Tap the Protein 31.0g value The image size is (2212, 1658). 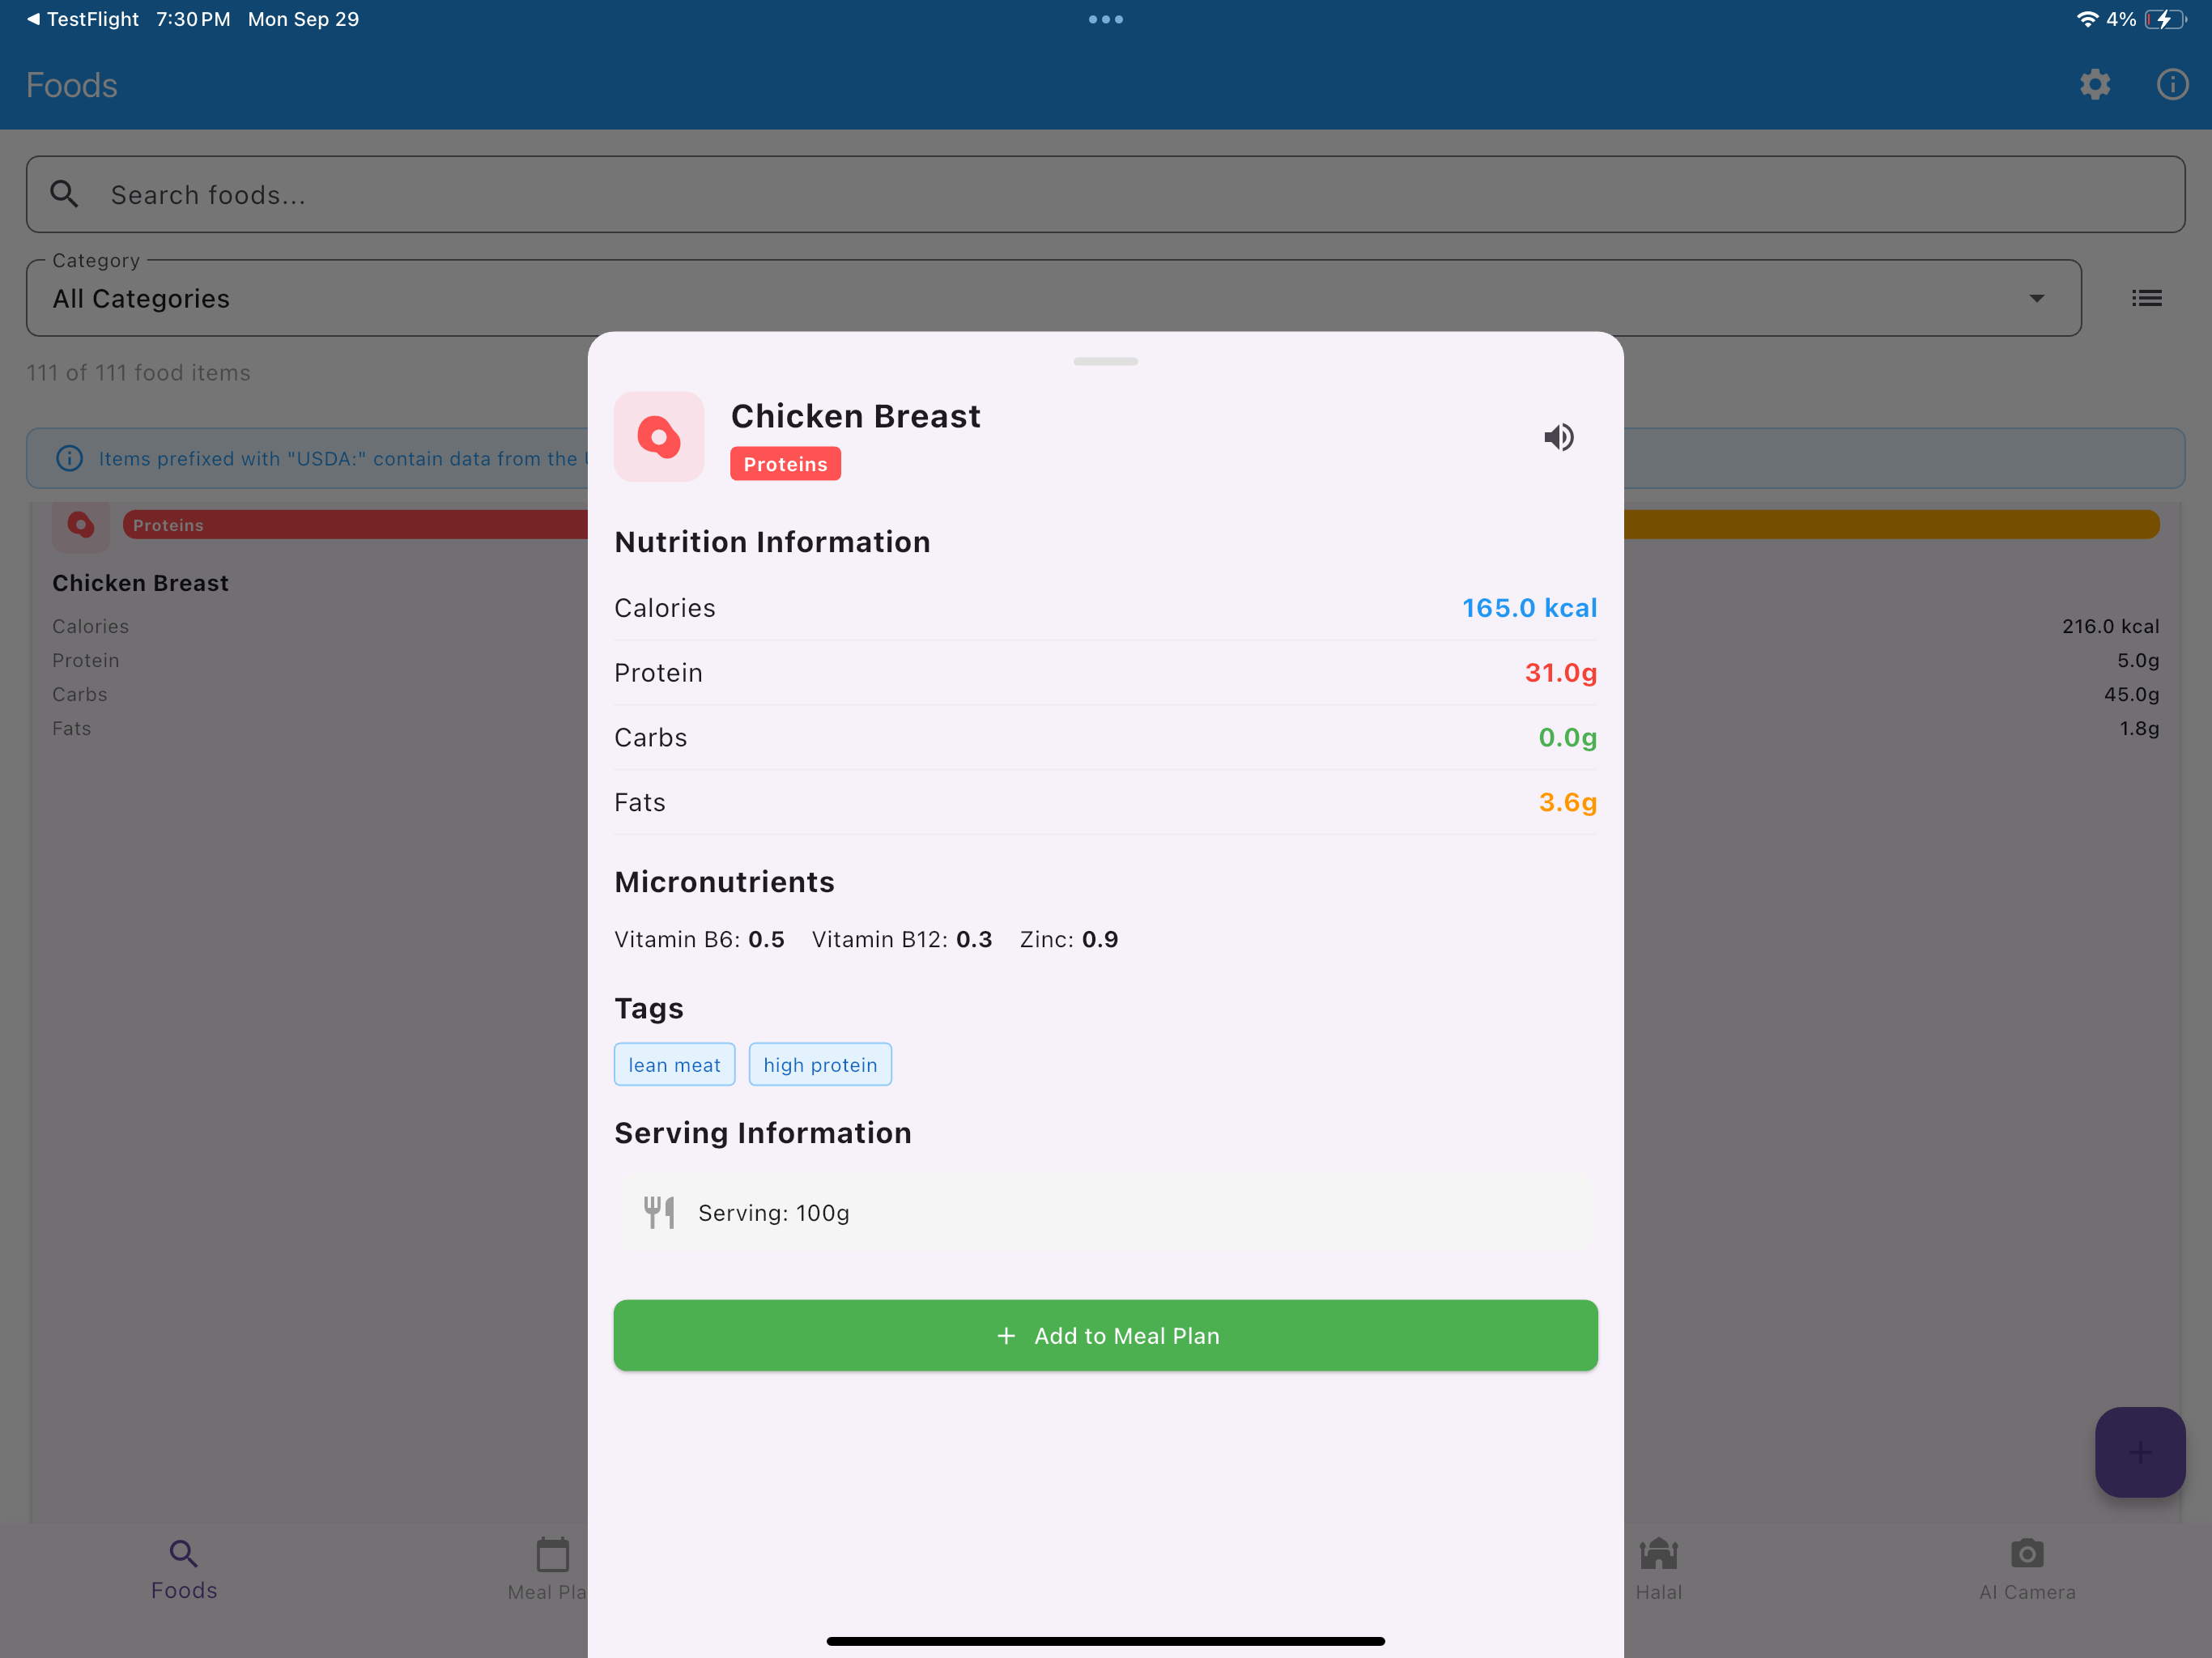point(1560,673)
